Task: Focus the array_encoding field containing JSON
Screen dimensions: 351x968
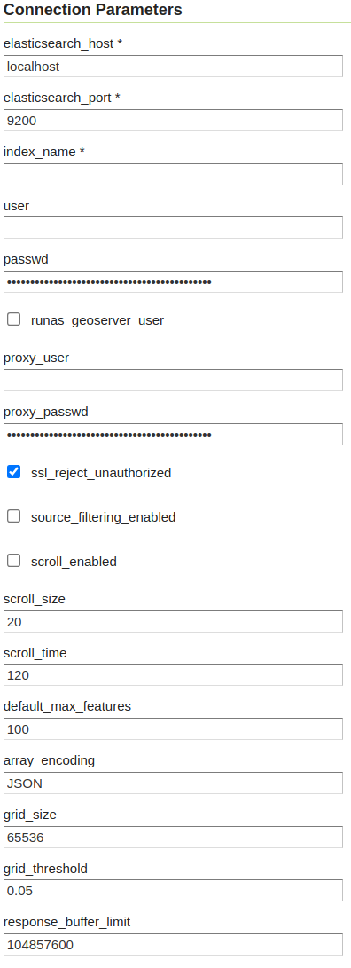Action: [x=174, y=783]
